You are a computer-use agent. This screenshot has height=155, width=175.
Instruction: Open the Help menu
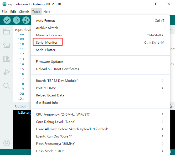(47, 12)
